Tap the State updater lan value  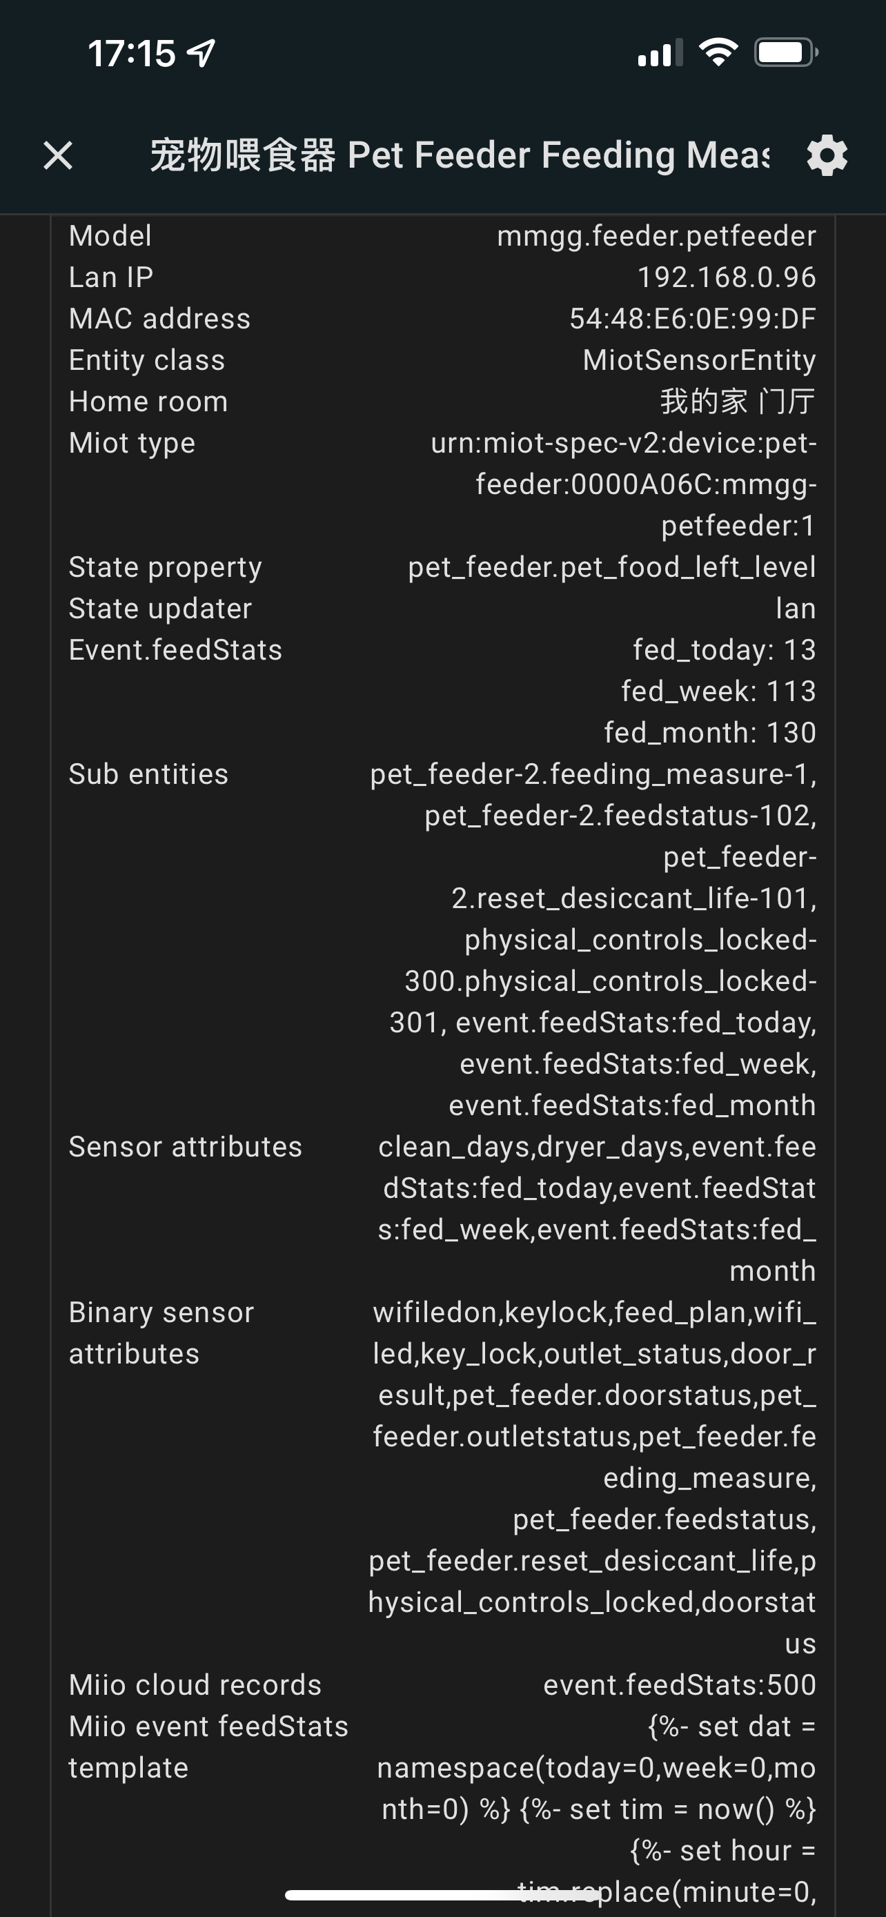799,608
